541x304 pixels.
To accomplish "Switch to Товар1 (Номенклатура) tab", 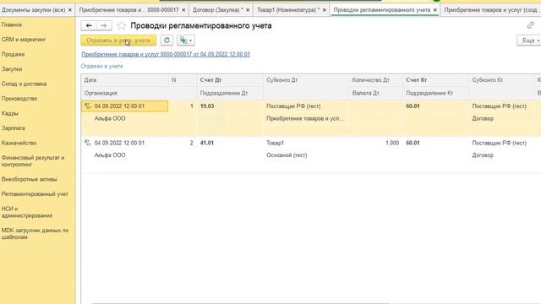I will click(288, 10).
